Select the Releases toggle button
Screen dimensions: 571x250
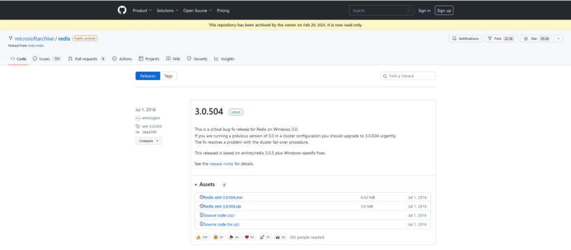point(148,76)
